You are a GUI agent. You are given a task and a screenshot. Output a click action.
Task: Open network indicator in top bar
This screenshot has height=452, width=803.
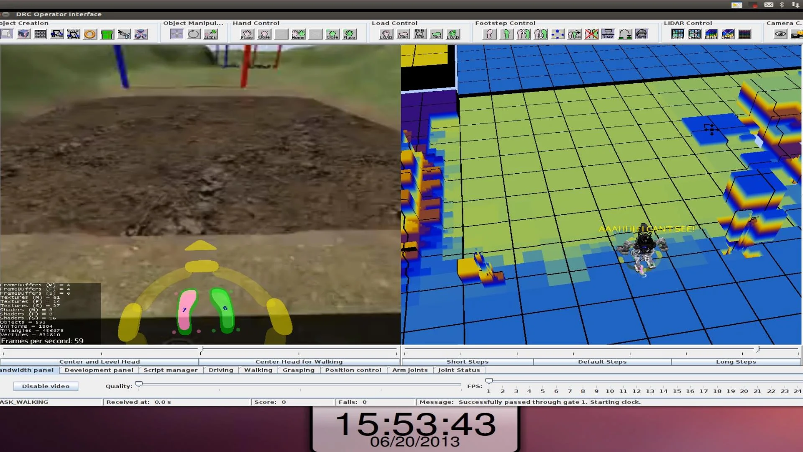(795, 5)
